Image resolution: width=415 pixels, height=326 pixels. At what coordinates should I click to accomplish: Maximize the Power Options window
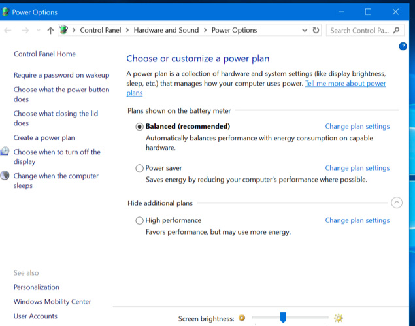368,12
